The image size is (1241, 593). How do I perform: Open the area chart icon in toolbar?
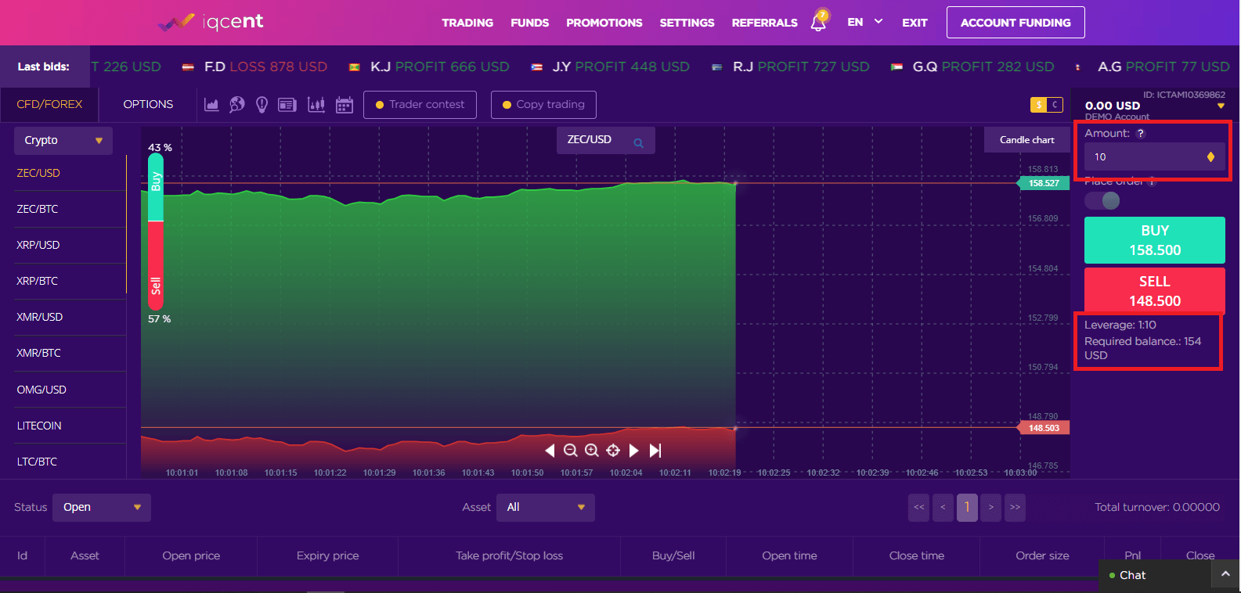point(211,104)
